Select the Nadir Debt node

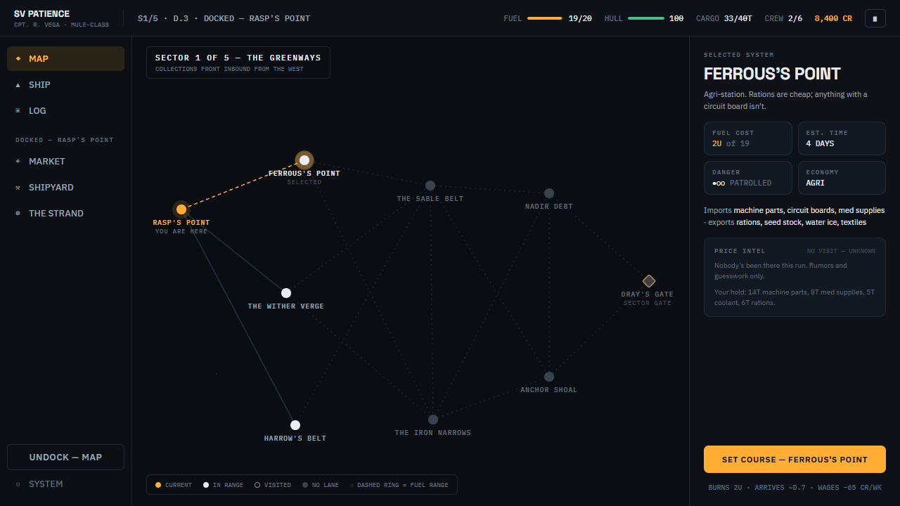click(x=549, y=193)
